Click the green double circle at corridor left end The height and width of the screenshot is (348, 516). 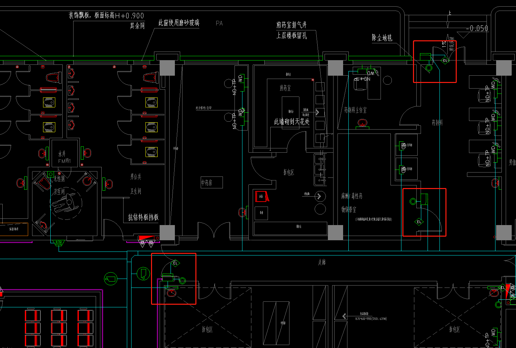182,281
